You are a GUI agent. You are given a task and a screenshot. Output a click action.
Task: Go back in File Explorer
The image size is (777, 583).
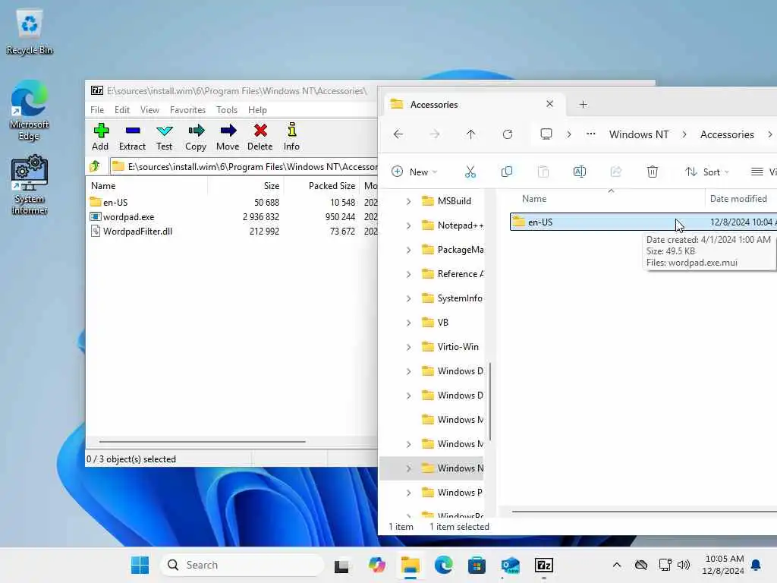pos(398,134)
